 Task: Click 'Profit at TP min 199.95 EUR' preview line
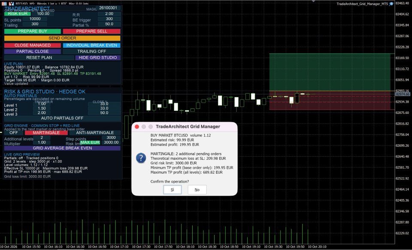pos(27,172)
